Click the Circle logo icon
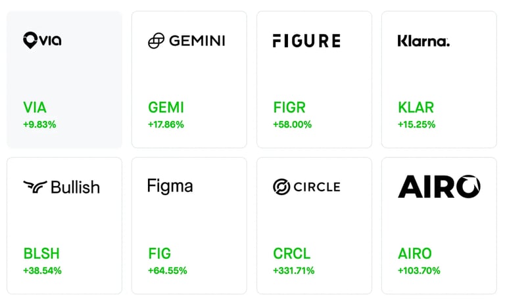This screenshot has height=301, width=505. click(x=281, y=187)
